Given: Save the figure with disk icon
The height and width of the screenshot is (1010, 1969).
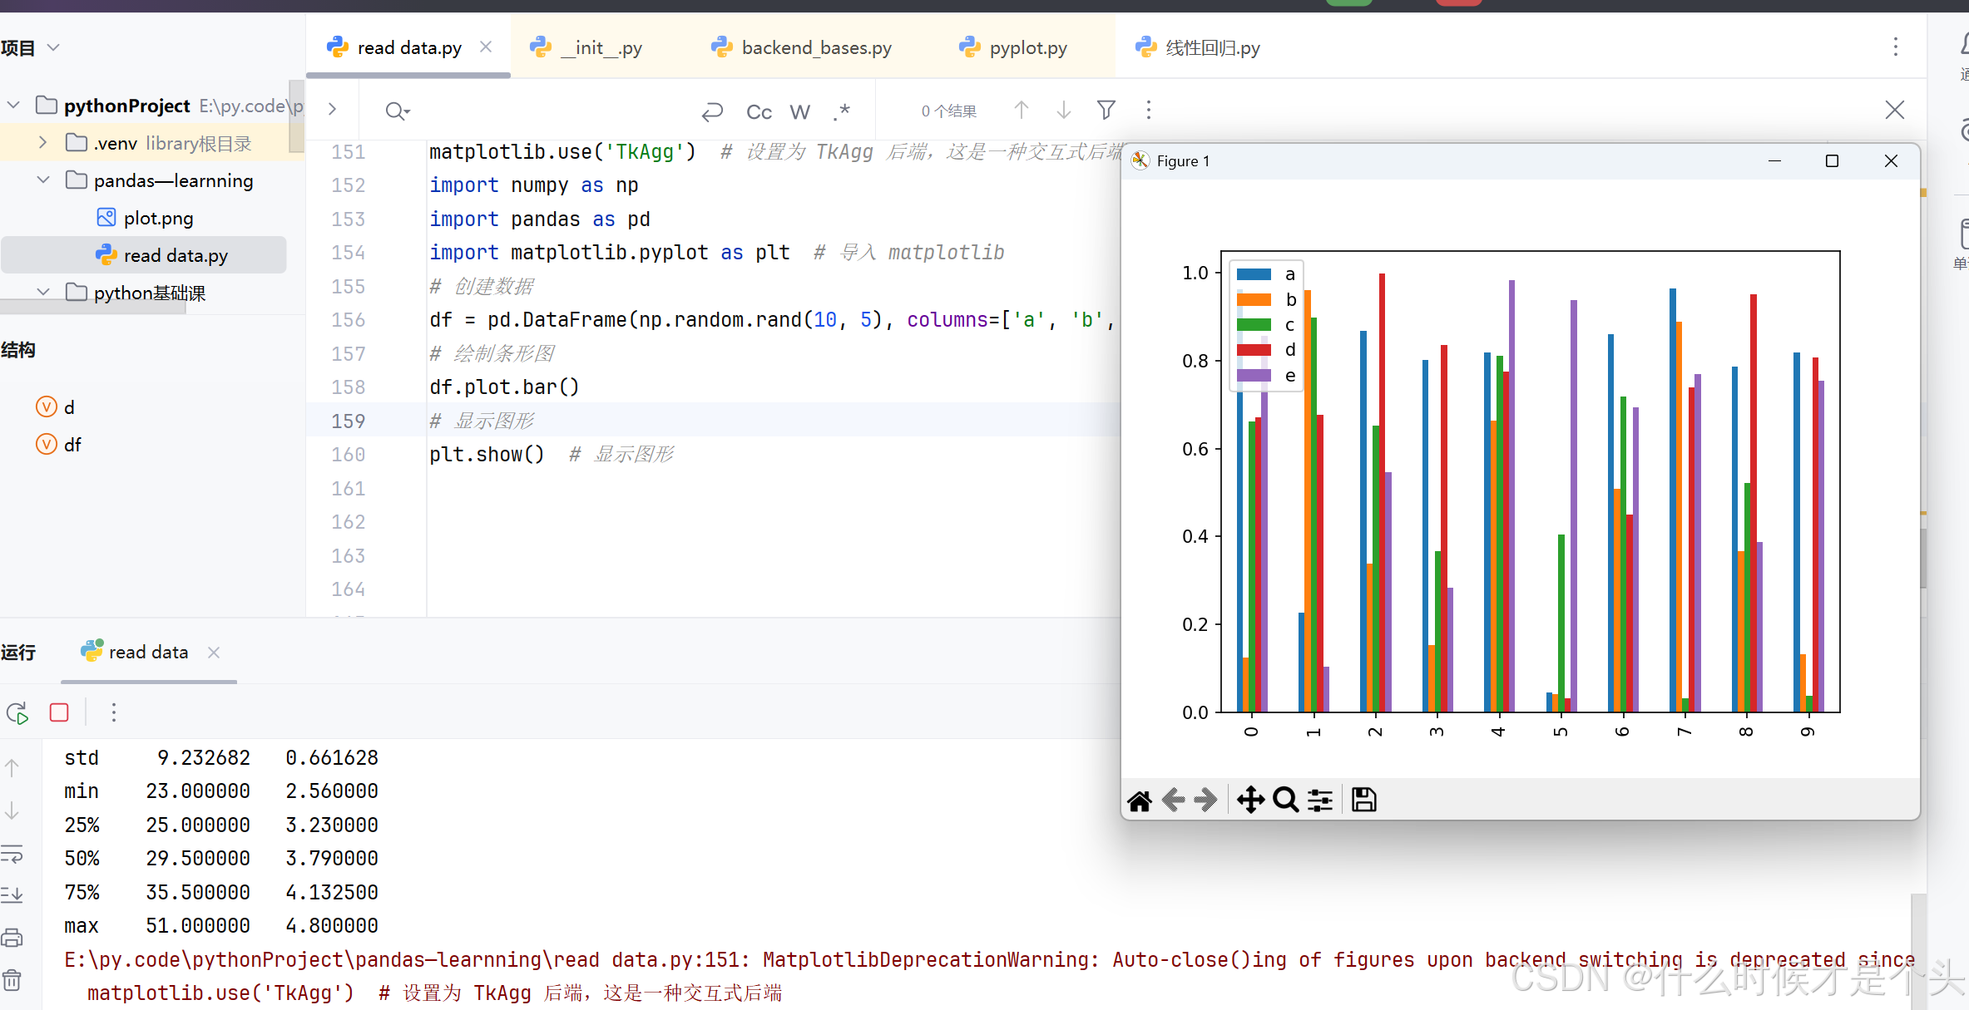Looking at the screenshot, I should tap(1363, 801).
